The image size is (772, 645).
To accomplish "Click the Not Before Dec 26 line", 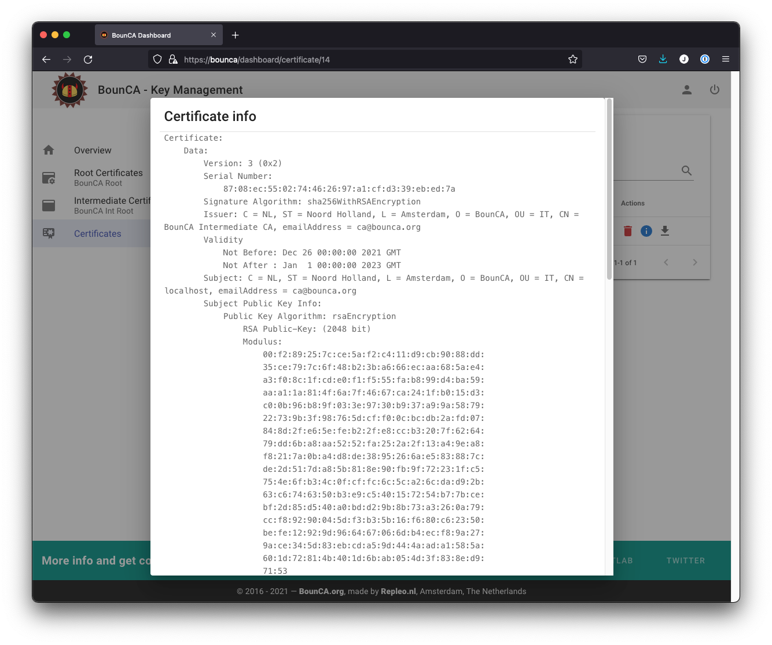I will coord(312,252).
